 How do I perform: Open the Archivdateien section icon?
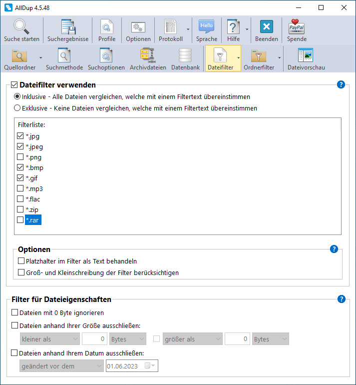(x=148, y=55)
